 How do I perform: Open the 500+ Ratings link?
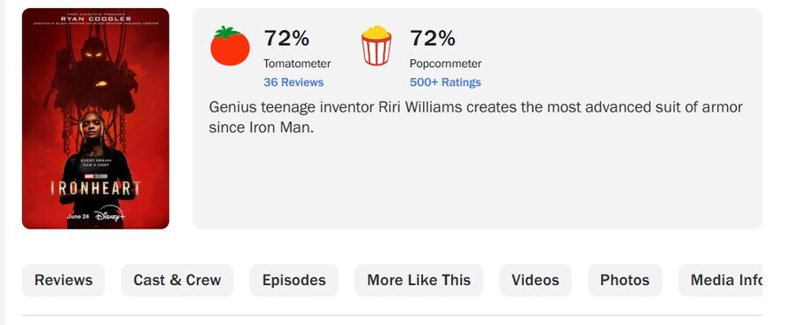(x=445, y=81)
